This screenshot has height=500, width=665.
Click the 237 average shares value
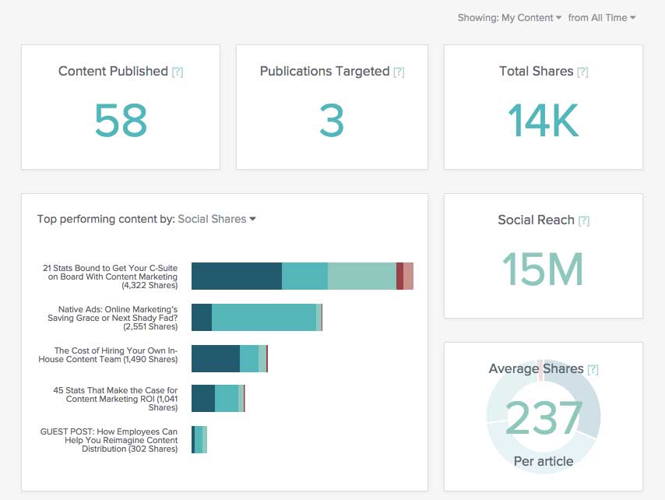tap(544, 418)
